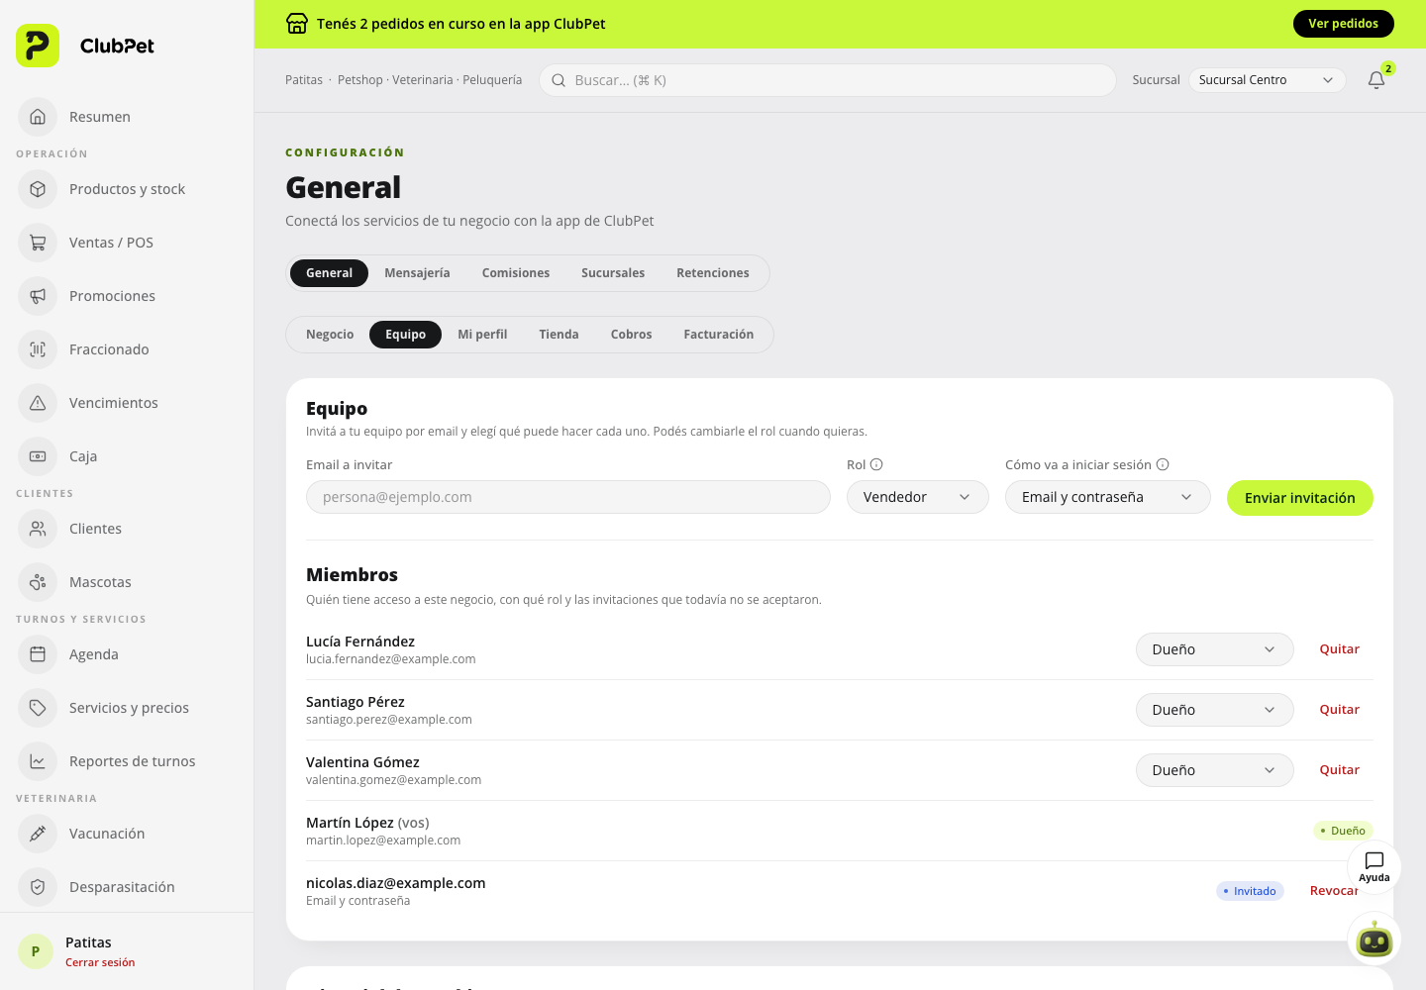The image size is (1426, 990).
Task: Open the Sucursal Centro dropdown
Action: [x=1267, y=80]
